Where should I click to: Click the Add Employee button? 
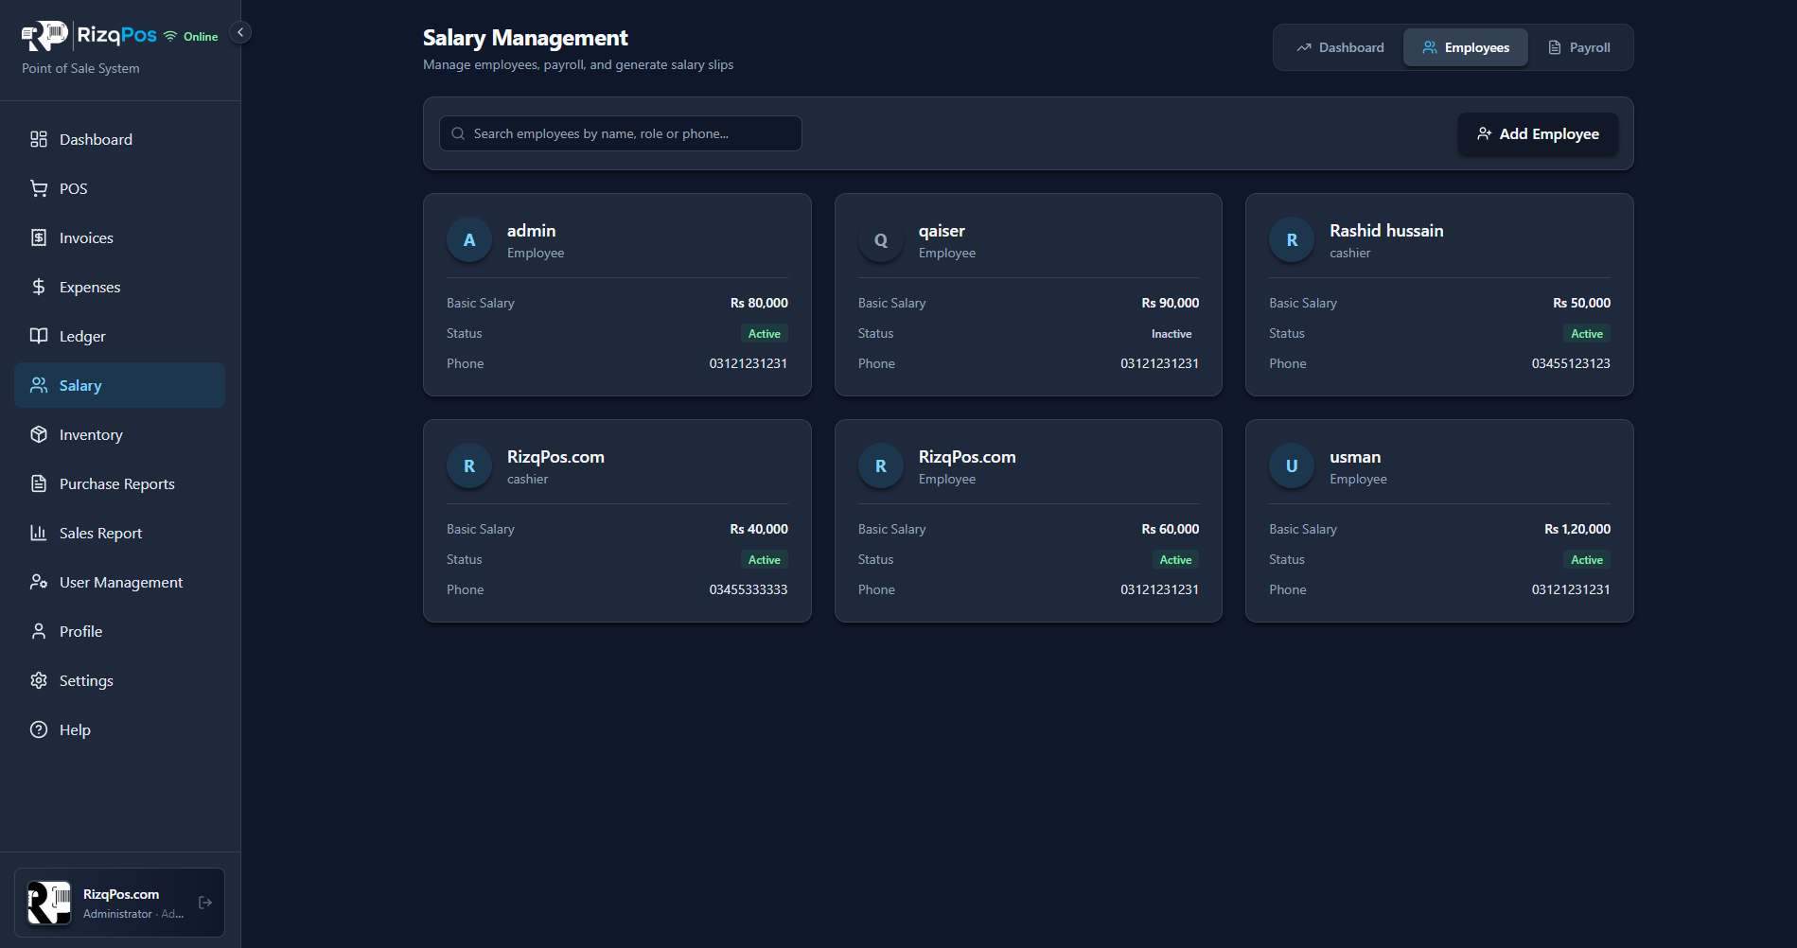(x=1538, y=133)
